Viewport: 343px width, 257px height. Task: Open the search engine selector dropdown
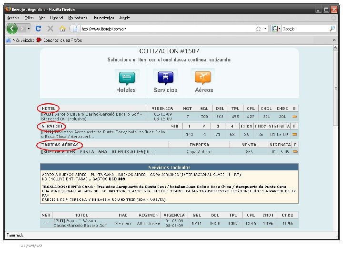(x=276, y=29)
